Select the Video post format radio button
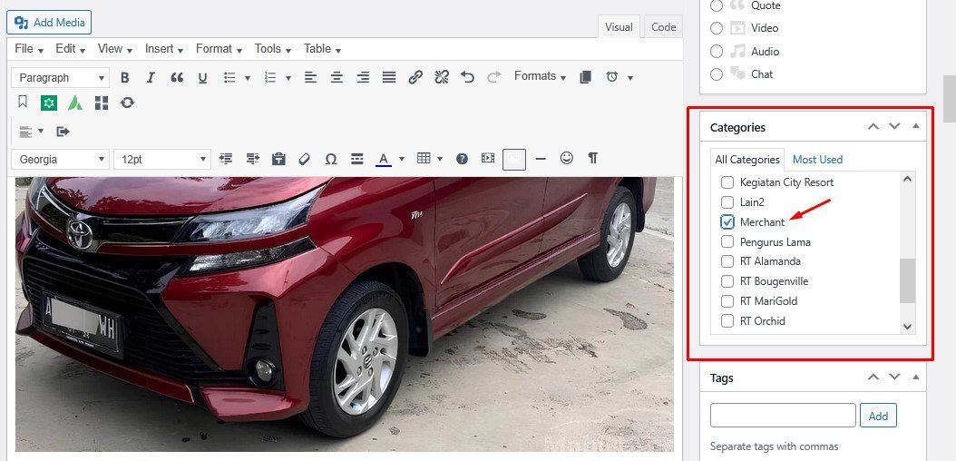This screenshot has height=461, width=956. pos(717,28)
